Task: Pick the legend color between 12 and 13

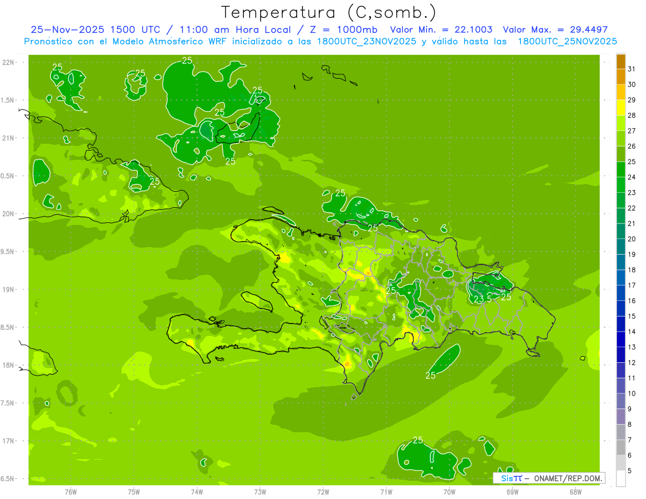Action: pos(621,355)
